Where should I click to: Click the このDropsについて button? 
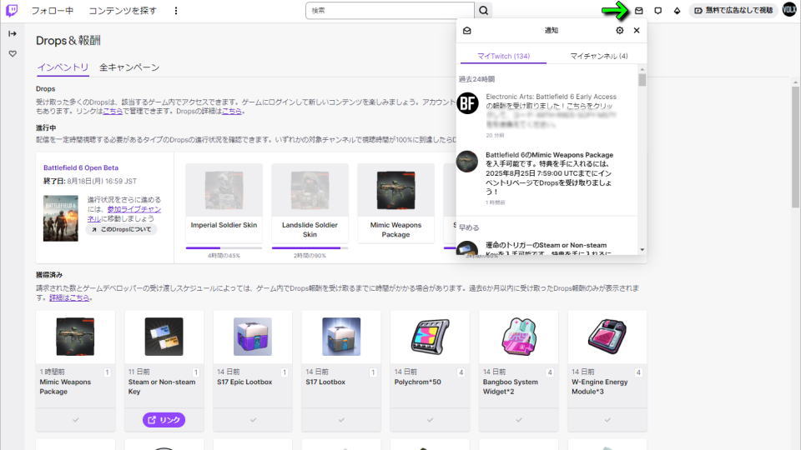(x=121, y=230)
